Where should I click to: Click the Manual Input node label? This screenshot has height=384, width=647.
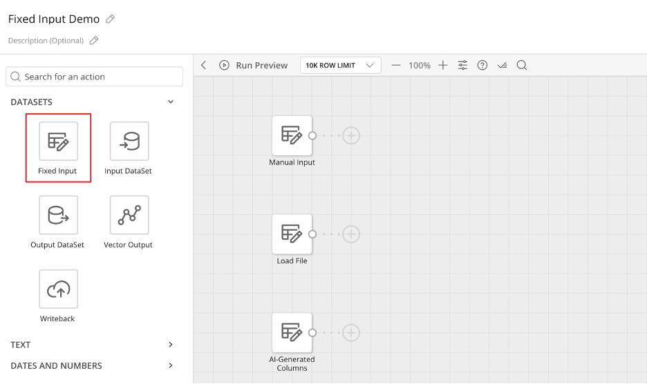tap(292, 162)
